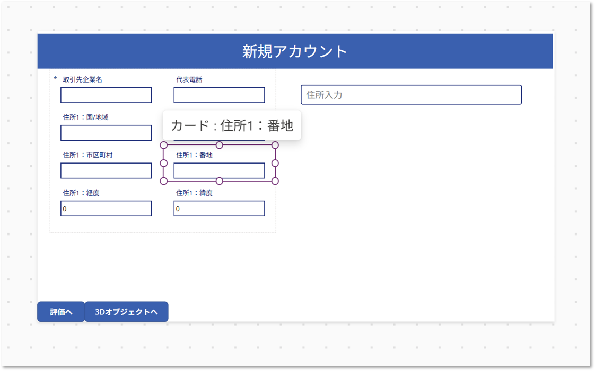The width and height of the screenshot is (595, 371).
Task: Focus the 取引先企業名 text input
Action: (106, 95)
